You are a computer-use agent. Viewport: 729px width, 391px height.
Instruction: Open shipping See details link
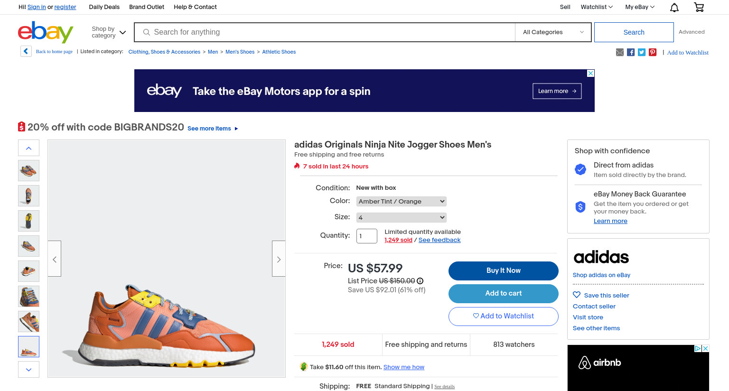[444, 387]
